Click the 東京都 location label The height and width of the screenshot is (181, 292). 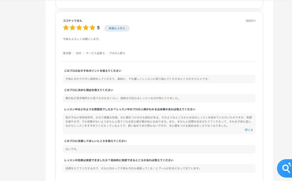pos(67,53)
